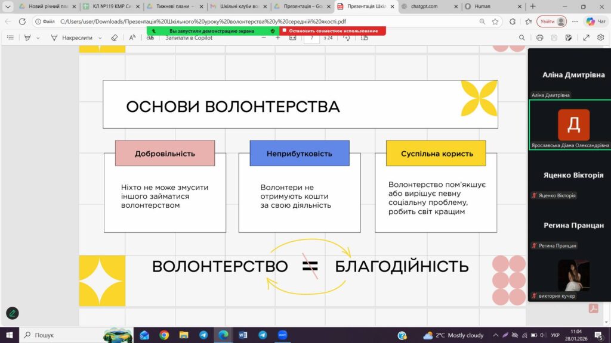
Task: Open PDF search with magnifier icon
Action: click(x=521, y=38)
